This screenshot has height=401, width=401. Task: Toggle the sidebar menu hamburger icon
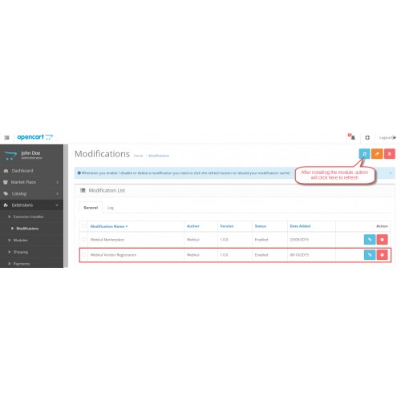(6, 138)
